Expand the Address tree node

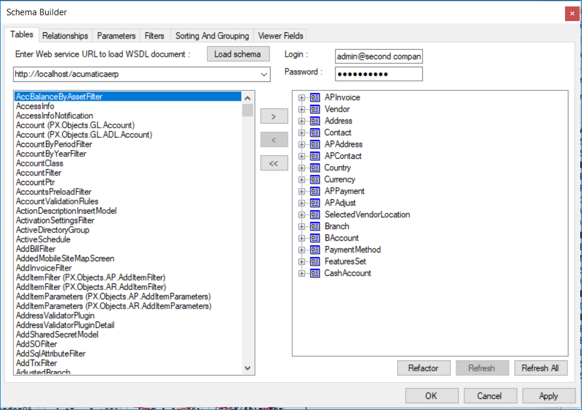tap(302, 121)
